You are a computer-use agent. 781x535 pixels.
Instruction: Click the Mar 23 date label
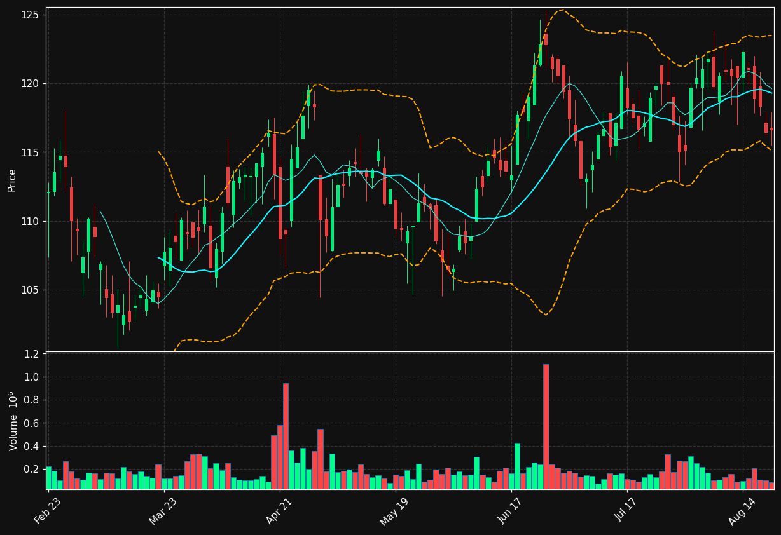point(163,511)
